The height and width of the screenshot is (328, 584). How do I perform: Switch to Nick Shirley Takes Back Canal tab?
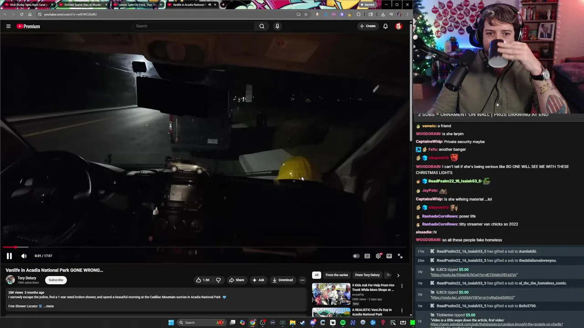click(x=28, y=5)
